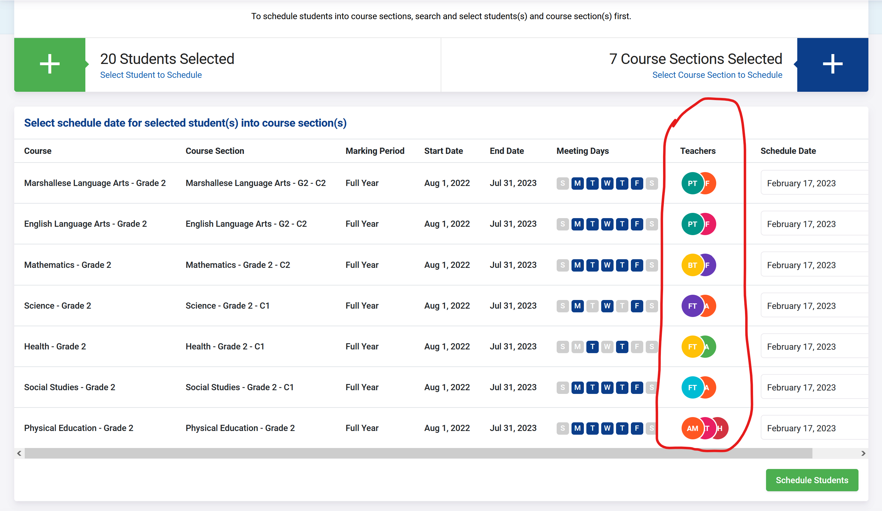Click the Schedule Students button
The height and width of the screenshot is (511, 882).
(812, 480)
